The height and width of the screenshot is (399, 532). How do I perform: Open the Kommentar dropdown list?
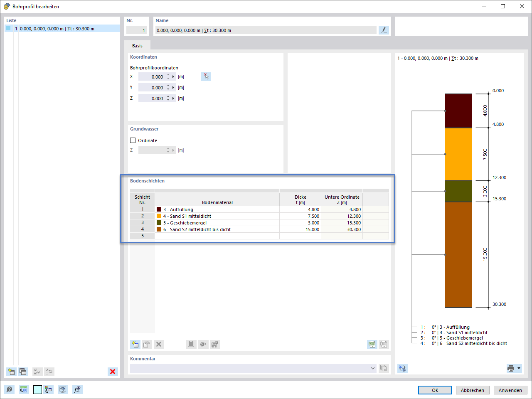point(372,368)
